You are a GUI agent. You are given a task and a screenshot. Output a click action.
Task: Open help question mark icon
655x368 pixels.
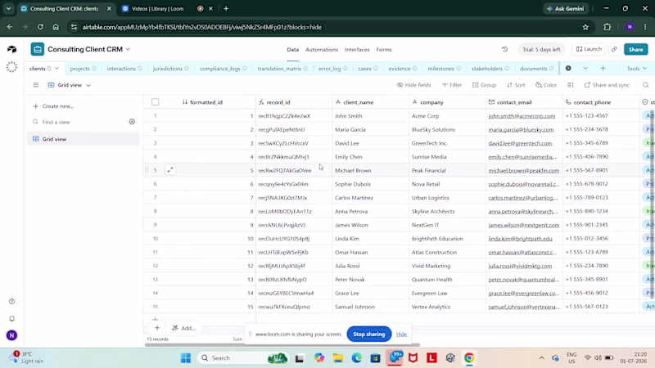tap(11, 301)
